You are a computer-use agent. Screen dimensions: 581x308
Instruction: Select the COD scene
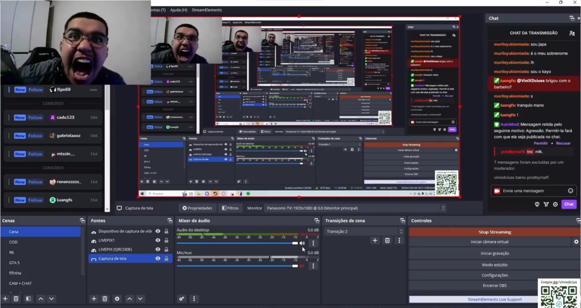[x=41, y=242]
